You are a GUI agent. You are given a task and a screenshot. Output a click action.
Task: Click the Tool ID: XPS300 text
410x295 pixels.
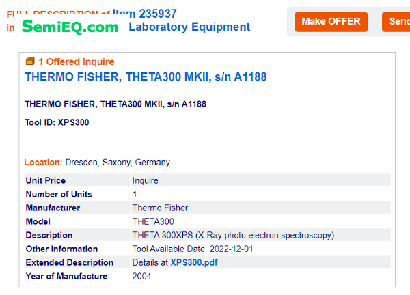tap(57, 122)
